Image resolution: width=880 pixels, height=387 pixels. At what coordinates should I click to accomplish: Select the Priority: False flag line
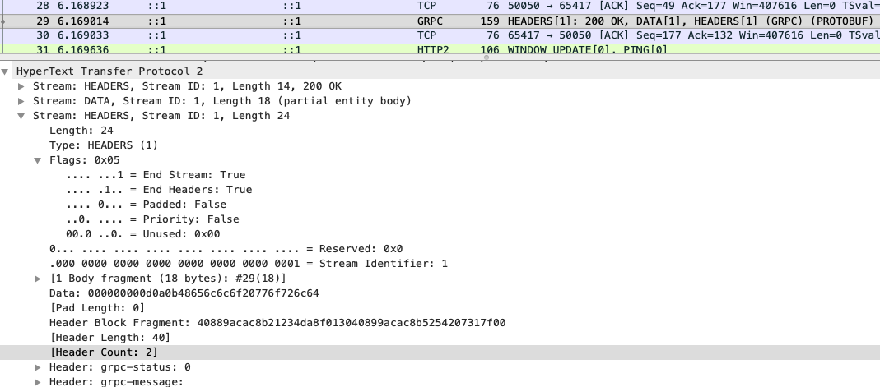152,219
